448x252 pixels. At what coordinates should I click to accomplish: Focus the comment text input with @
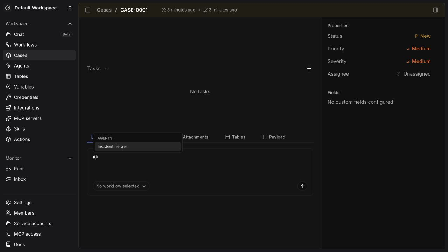pos(200,164)
